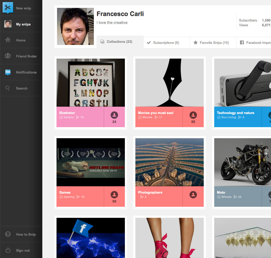This screenshot has width=271, height=258.
Task: Click the Friend finder people icon
Action: pos(8,56)
